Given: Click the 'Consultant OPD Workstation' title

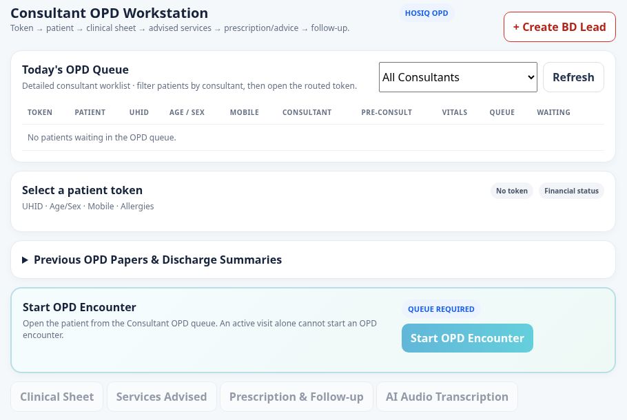Looking at the screenshot, I should coord(109,13).
